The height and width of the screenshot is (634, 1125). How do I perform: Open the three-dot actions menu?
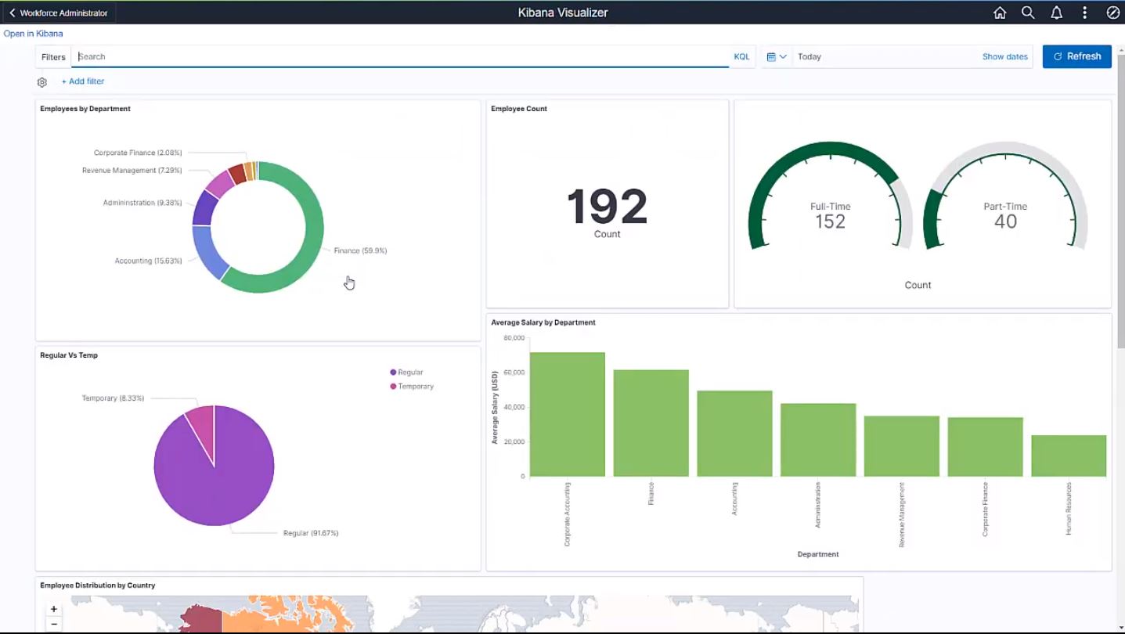[1084, 13]
